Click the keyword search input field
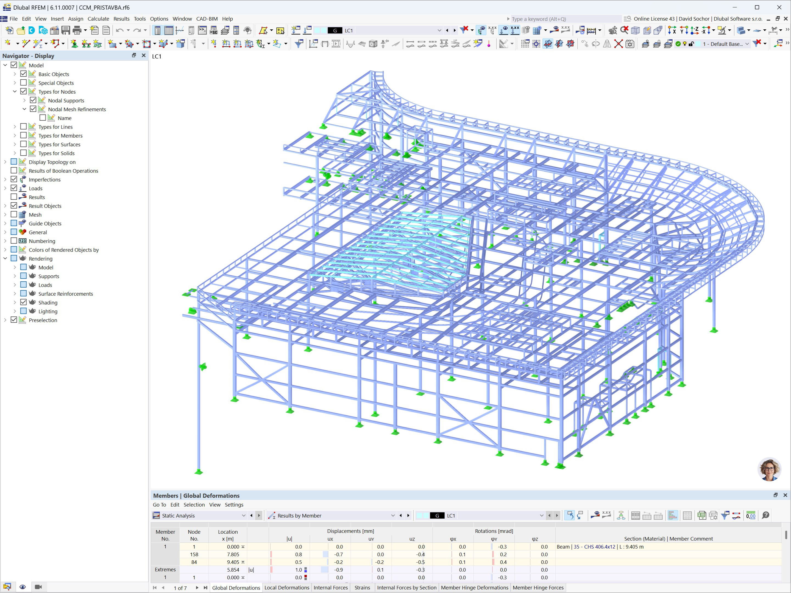Screen dimensions: 791x593 [x=565, y=19]
